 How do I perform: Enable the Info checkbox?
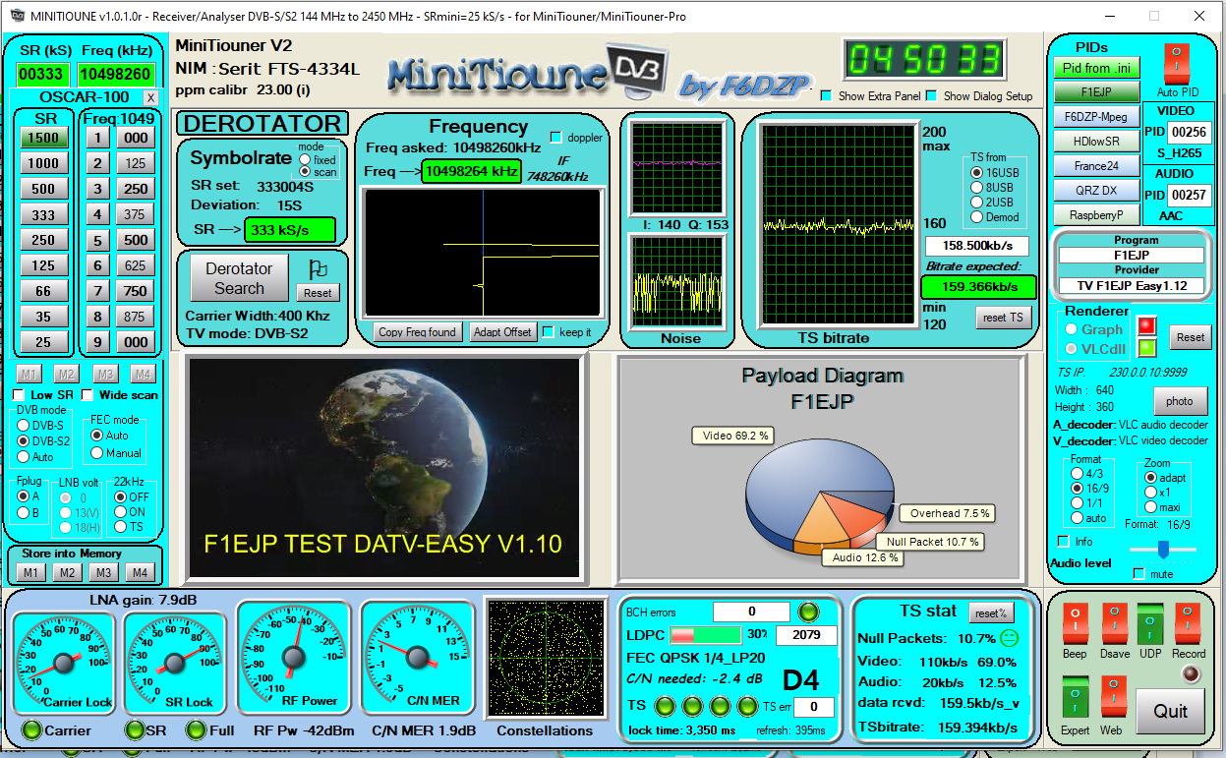coord(1063,541)
